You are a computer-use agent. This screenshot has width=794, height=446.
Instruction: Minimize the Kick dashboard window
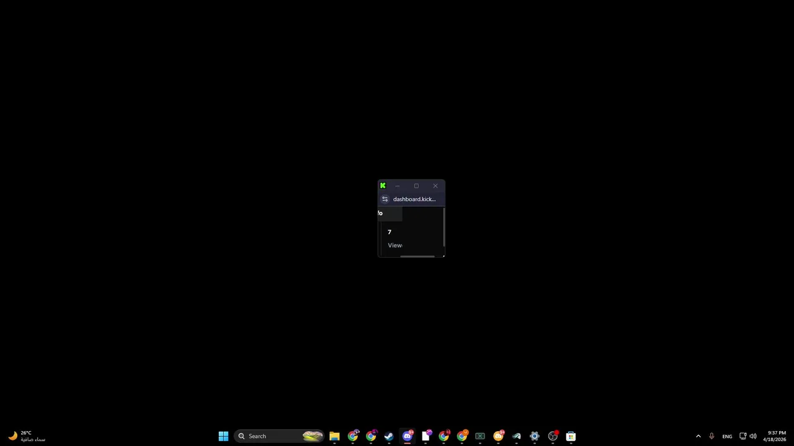(397, 186)
